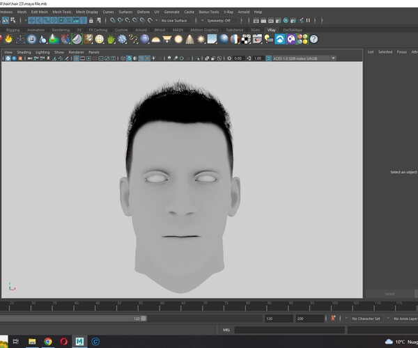Image resolution: width=418 pixels, height=348 pixels.
Task: Click the V-Ray sphere light shelf icon
Action: tap(178, 39)
